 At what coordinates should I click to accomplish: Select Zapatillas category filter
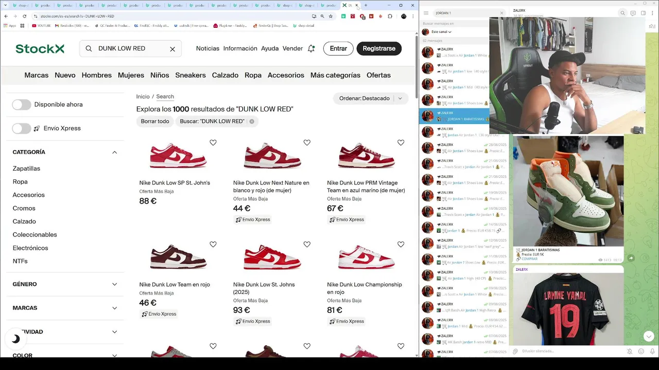pos(26,169)
